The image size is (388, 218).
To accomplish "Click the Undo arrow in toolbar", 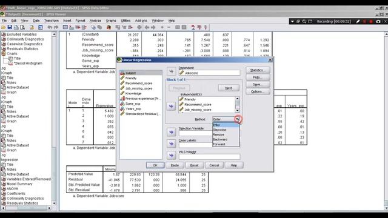I will (x=50, y=27).
